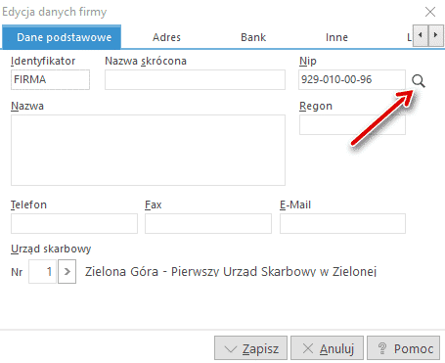445x363 pixels.
Task: Focus the Nazwa skrócona input field
Action: [x=195, y=79]
